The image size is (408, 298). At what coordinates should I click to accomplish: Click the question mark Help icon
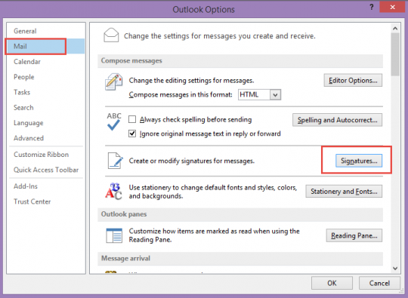pyautogui.click(x=372, y=8)
